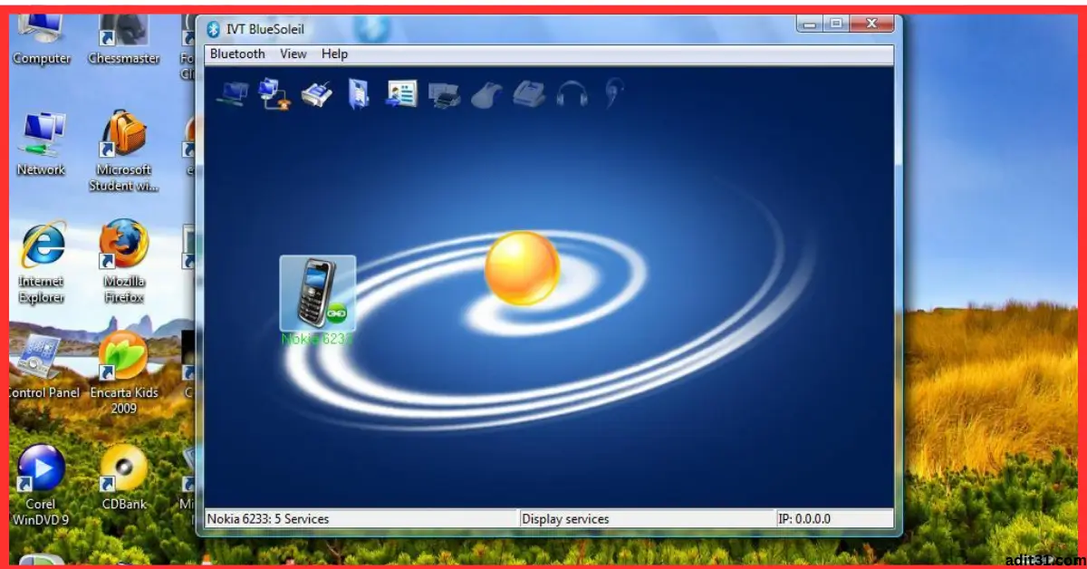Click the Bluetooth Printing service icon

pyautogui.click(x=444, y=93)
